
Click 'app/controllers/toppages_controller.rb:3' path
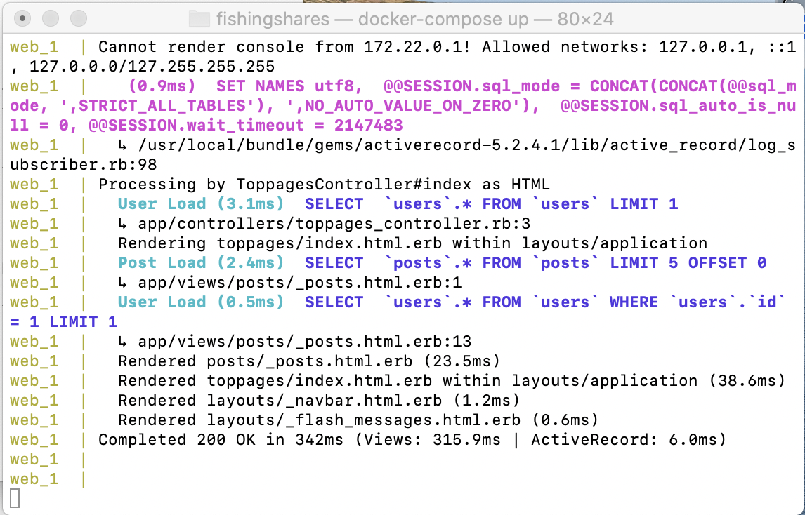point(334,224)
